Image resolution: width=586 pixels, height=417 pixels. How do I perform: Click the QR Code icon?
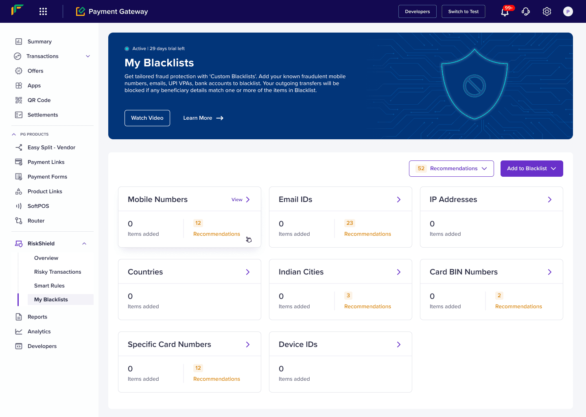[19, 100]
